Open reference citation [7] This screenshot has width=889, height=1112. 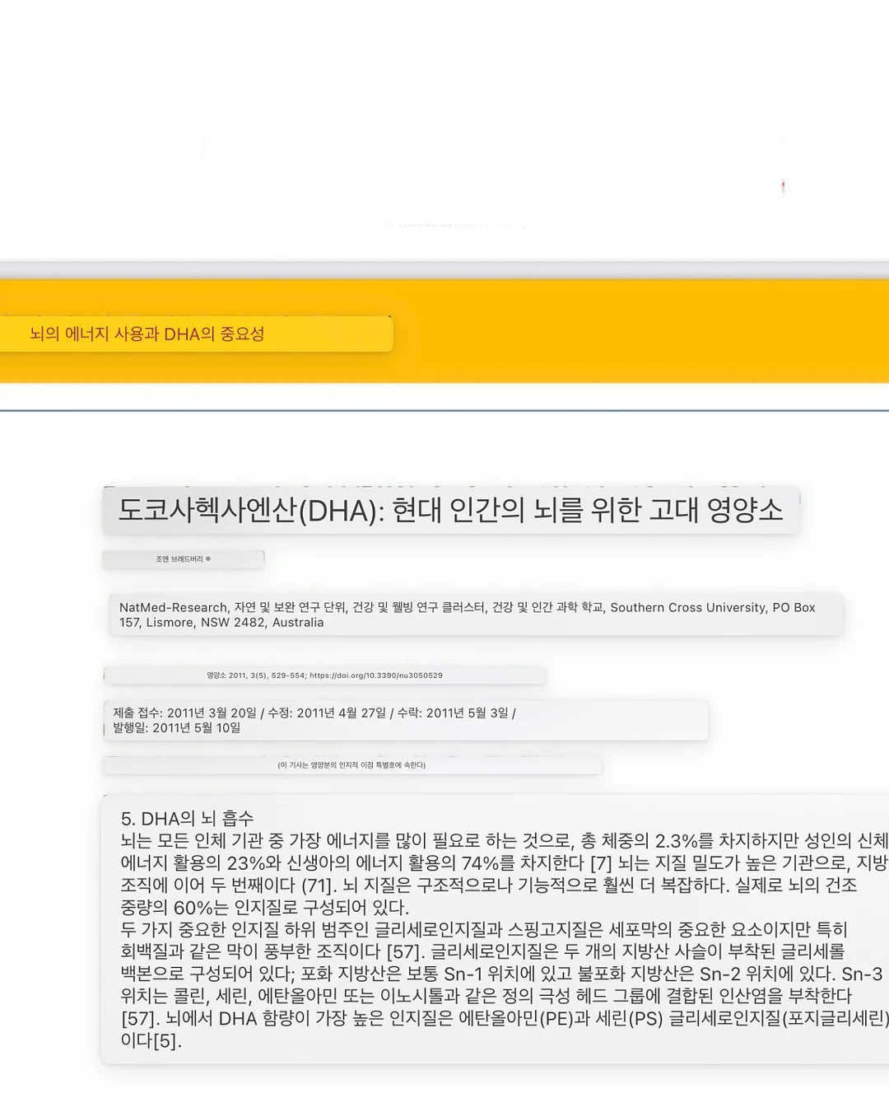click(x=600, y=862)
